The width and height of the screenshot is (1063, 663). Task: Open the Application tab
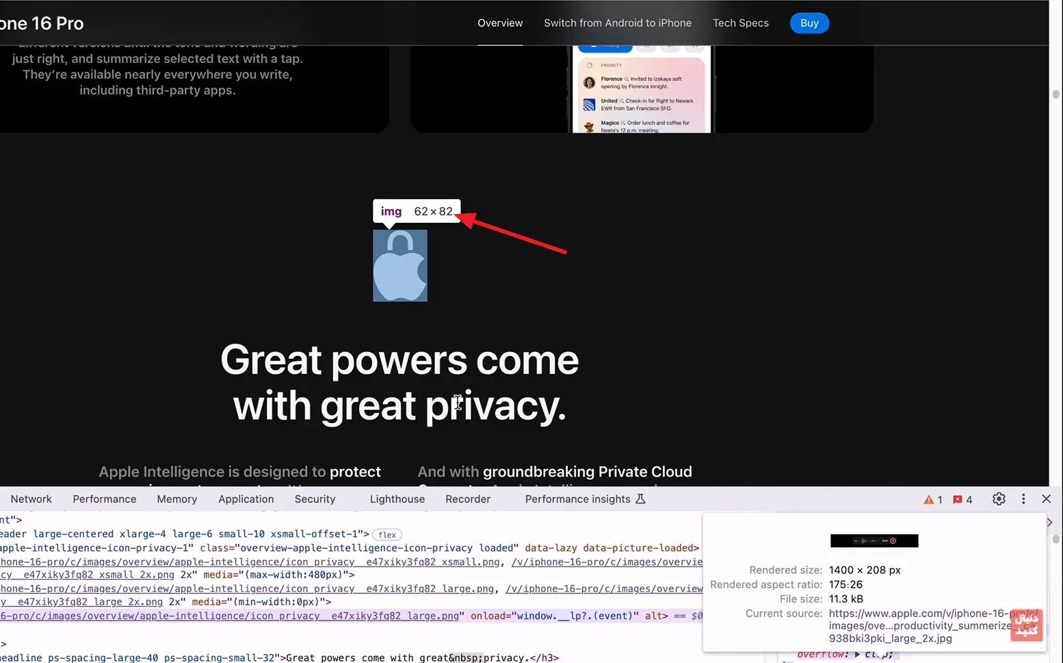pyautogui.click(x=246, y=499)
